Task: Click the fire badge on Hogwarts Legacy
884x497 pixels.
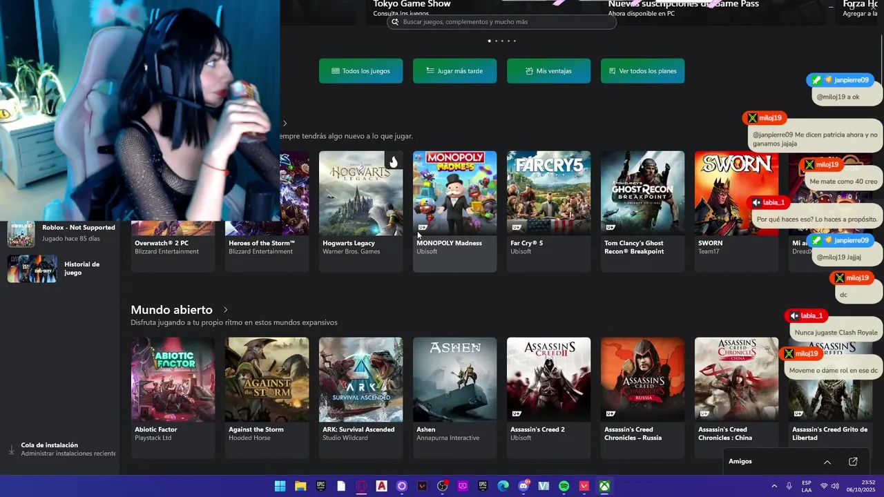Action: [393, 162]
